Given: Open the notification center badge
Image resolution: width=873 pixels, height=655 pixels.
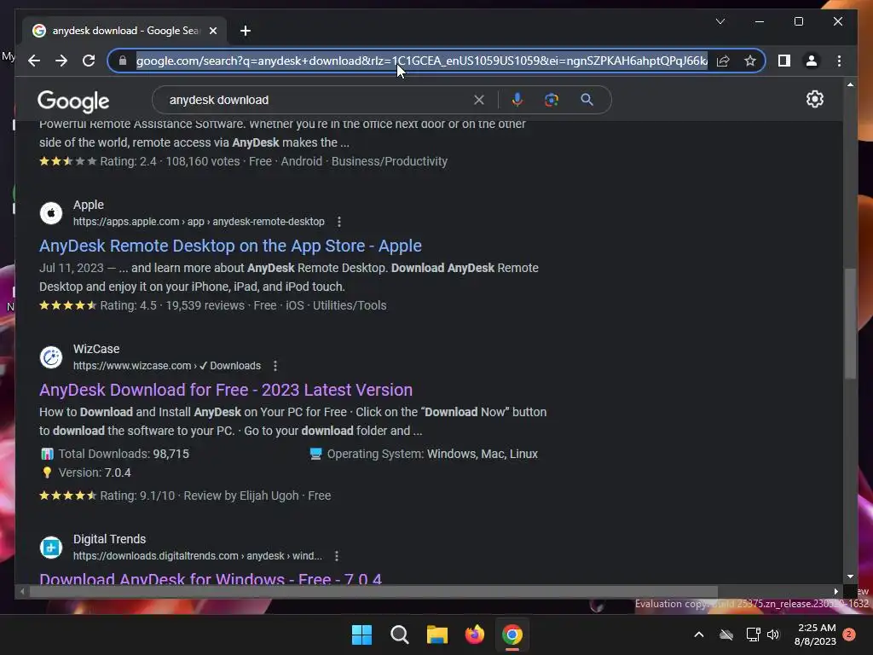Looking at the screenshot, I should click(x=849, y=635).
